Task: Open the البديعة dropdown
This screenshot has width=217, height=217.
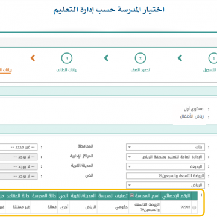Action: click(x=165, y=166)
